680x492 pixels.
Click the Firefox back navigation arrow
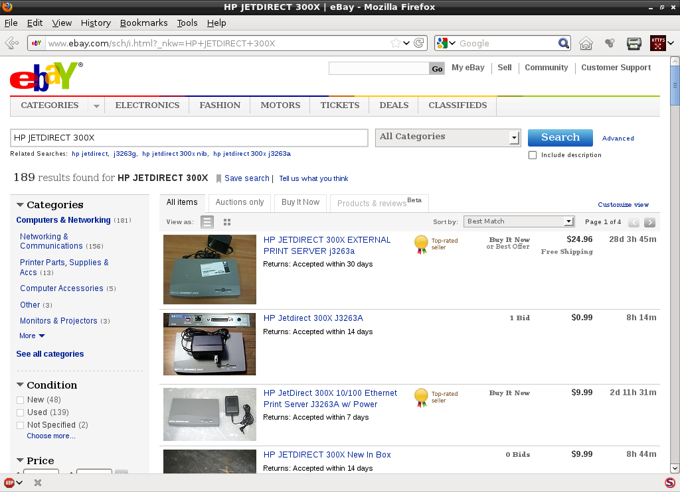[12, 43]
